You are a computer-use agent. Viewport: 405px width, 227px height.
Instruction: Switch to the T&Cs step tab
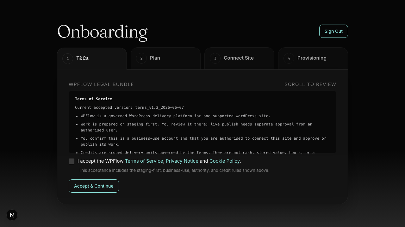(92, 58)
